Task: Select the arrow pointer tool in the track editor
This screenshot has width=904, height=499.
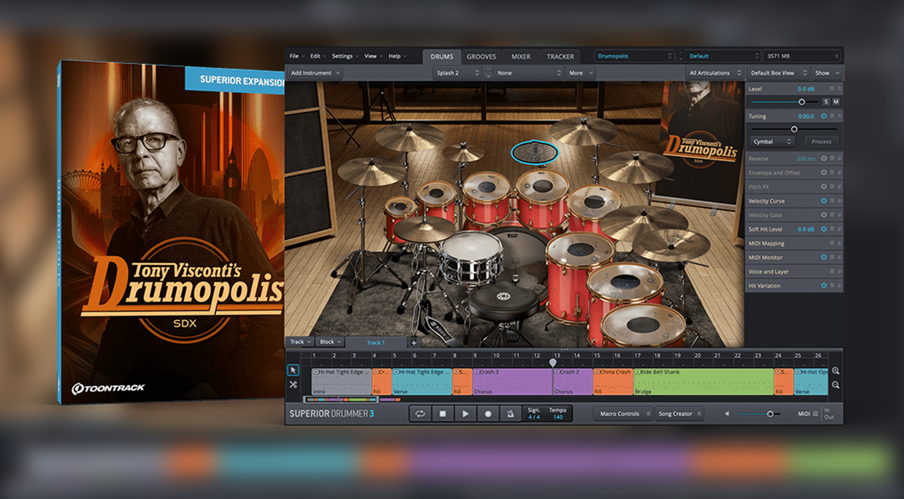Action: point(293,370)
